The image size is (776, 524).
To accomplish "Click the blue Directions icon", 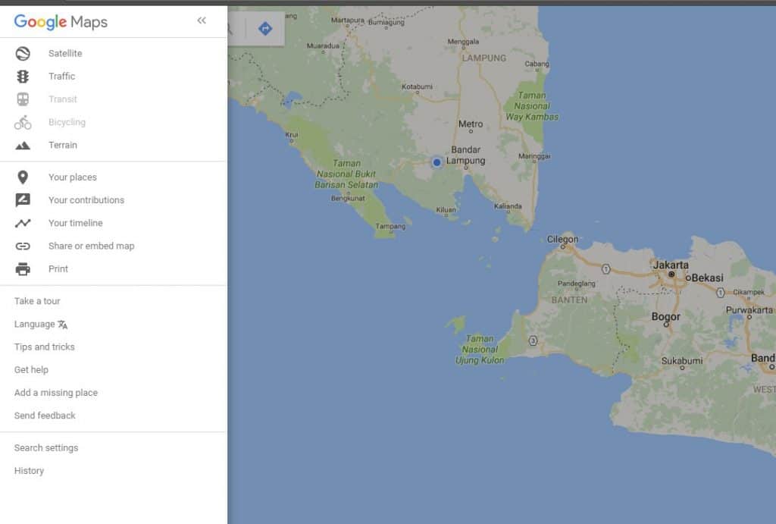I will pos(266,27).
